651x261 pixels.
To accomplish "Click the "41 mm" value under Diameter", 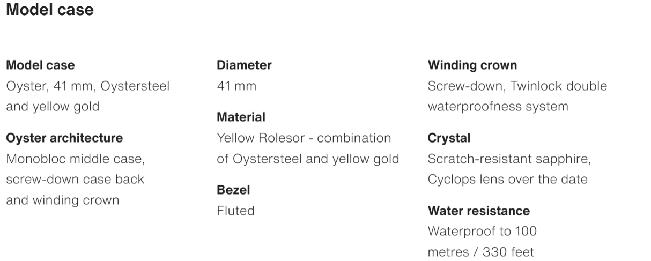I will [x=236, y=86].
